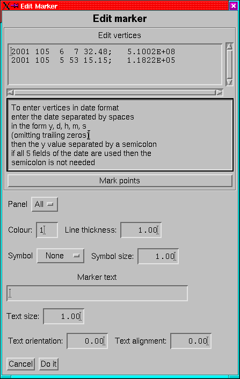
Task: Toggle the pushpin icon in title bar
Action: click(x=15, y=5)
